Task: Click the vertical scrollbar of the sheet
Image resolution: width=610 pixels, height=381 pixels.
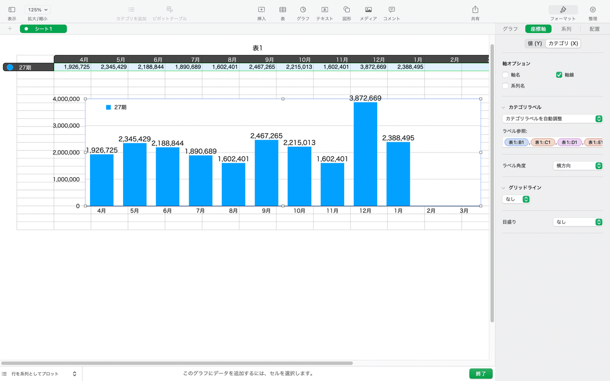Action: [492, 183]
